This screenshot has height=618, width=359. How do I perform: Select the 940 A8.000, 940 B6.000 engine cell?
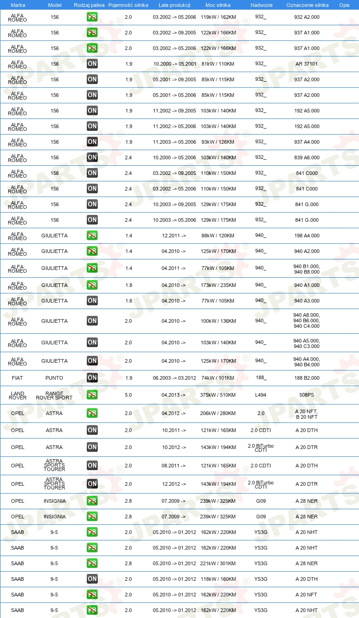pyautogui.click(x=307, y=321)
